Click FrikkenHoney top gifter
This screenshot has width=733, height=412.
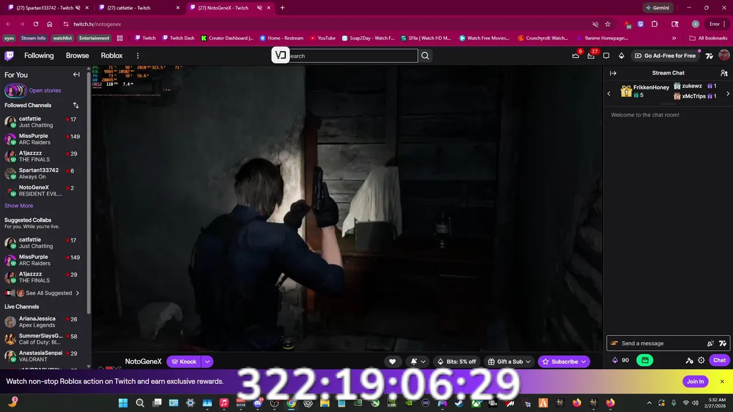645,91
